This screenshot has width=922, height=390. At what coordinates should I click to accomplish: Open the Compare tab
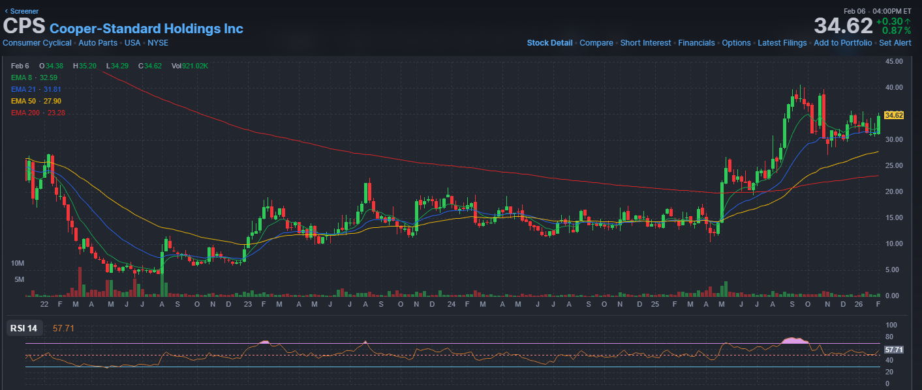click(596, 43)
